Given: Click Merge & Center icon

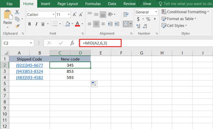Looking at the screenshot, I should coord(126,24).
